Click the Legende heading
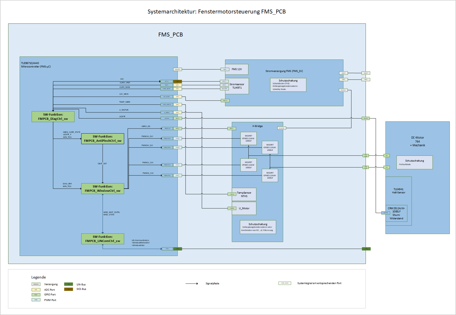The width and height of the screenshot is (456, 315). coord(38,277)
